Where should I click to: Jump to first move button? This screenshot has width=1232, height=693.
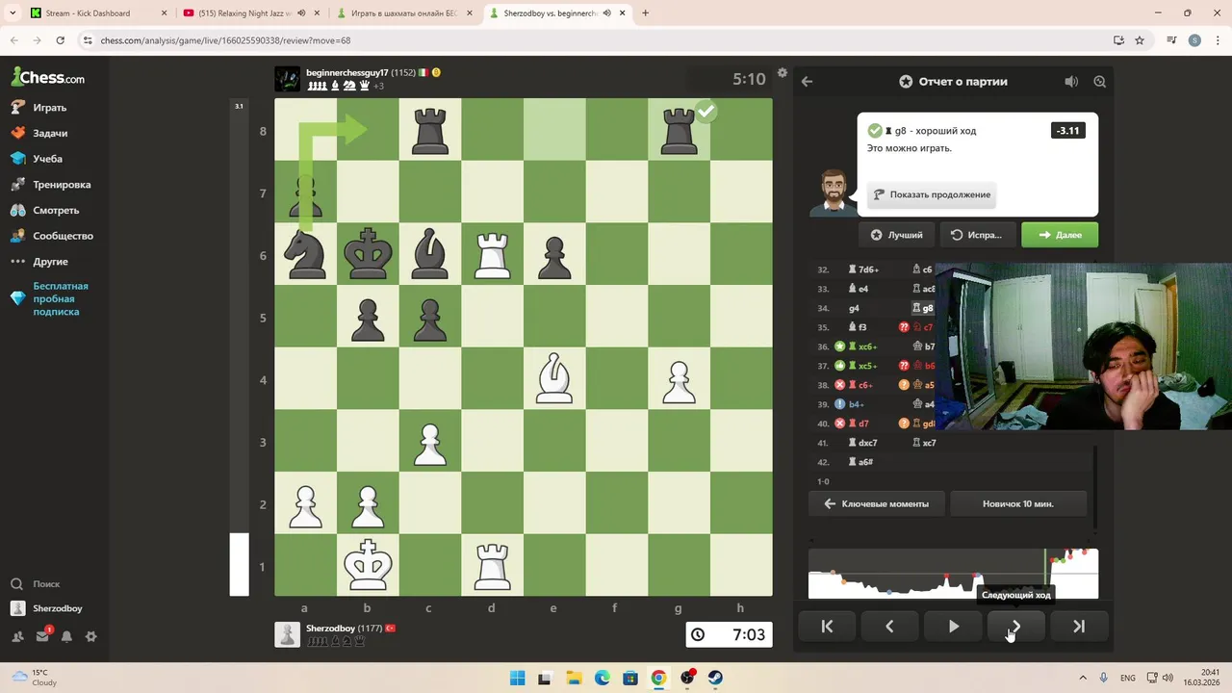pos(827,627)
